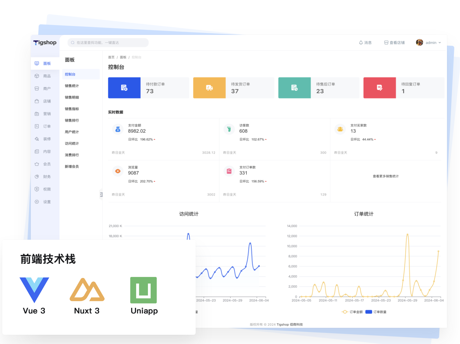Click the Tigshop logo
The image size is (460, 344).
[x=45, y=42]
